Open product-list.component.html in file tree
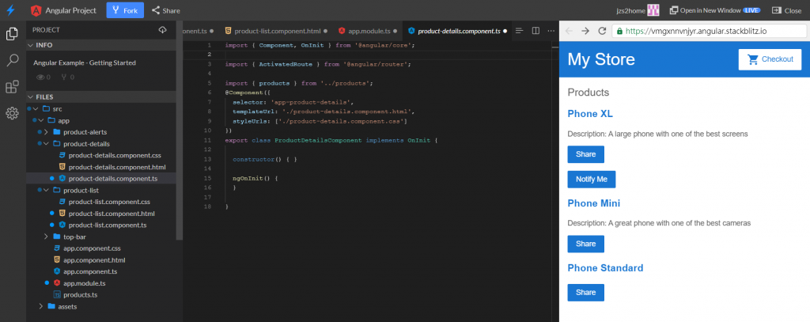 (112, 214)
